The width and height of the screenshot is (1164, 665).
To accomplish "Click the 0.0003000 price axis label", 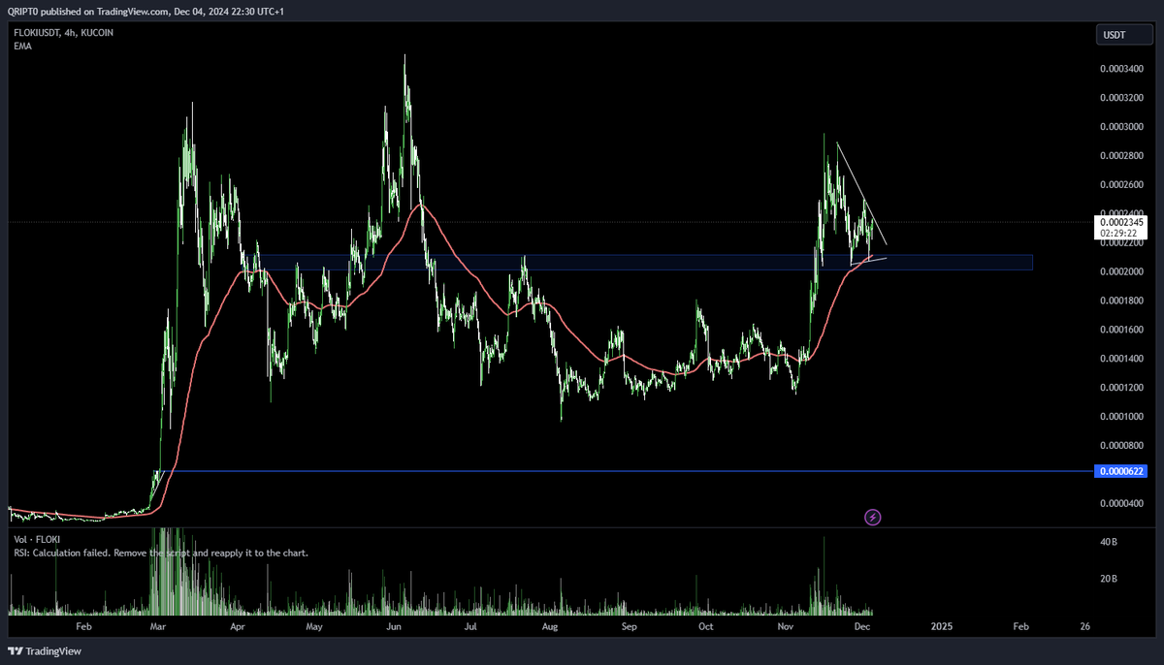I will coord(1121,127).
